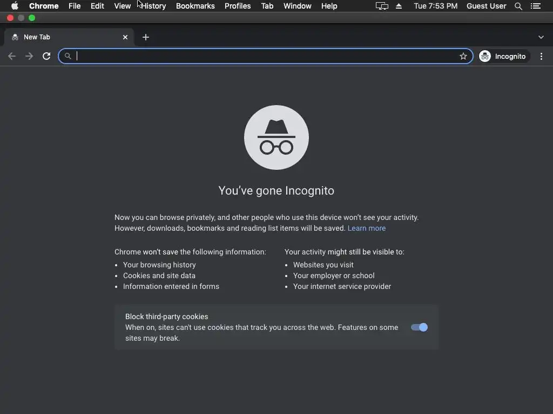
Task: Click the green fullscreen window button
Action: point(32,18)
